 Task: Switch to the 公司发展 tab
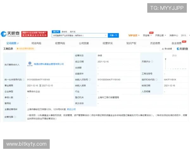(x=84, y=43)
